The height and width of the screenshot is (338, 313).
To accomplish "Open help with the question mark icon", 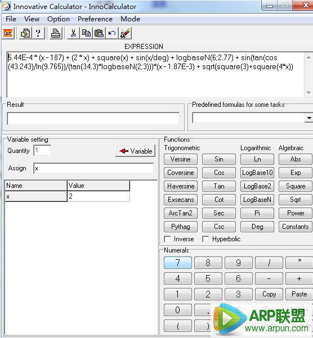I will pyautogui.click(x=38, y=33).
